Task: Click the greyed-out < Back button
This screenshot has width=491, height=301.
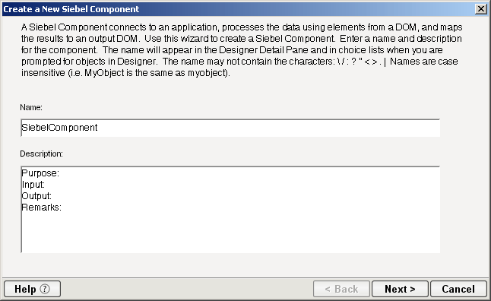Action: (341, 289)
